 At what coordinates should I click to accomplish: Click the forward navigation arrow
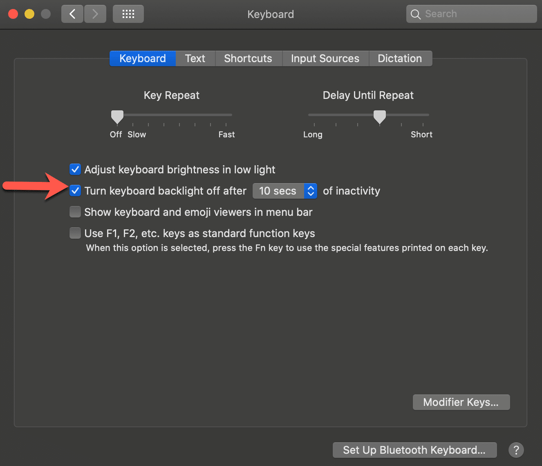pos(95,14)
